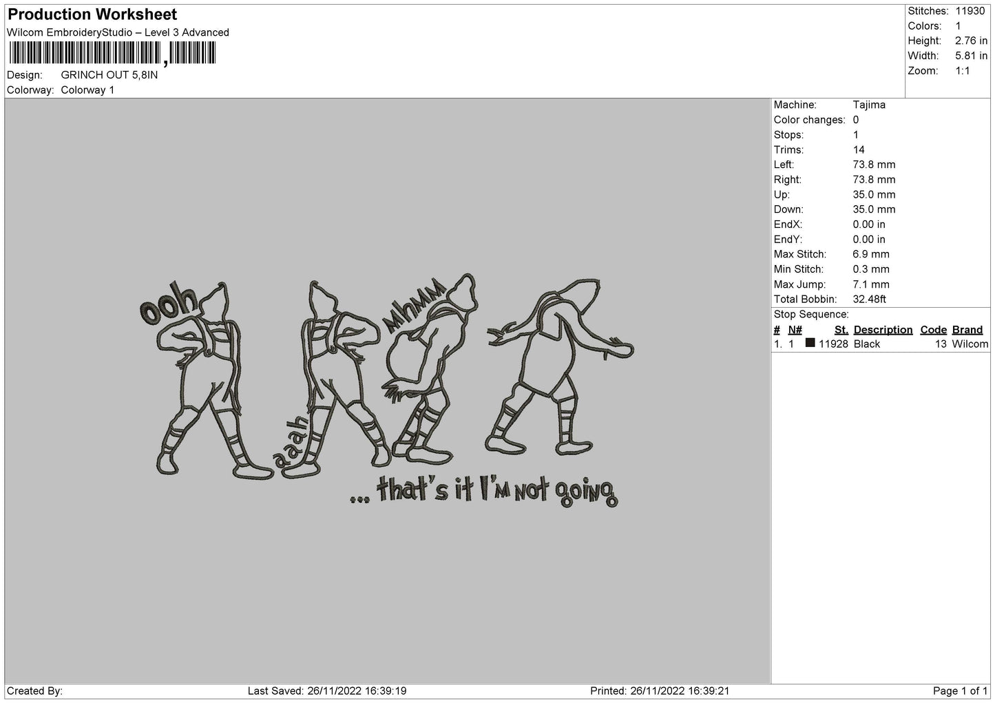Click the Left value 73.8 mm

click(x=874, y=165)
